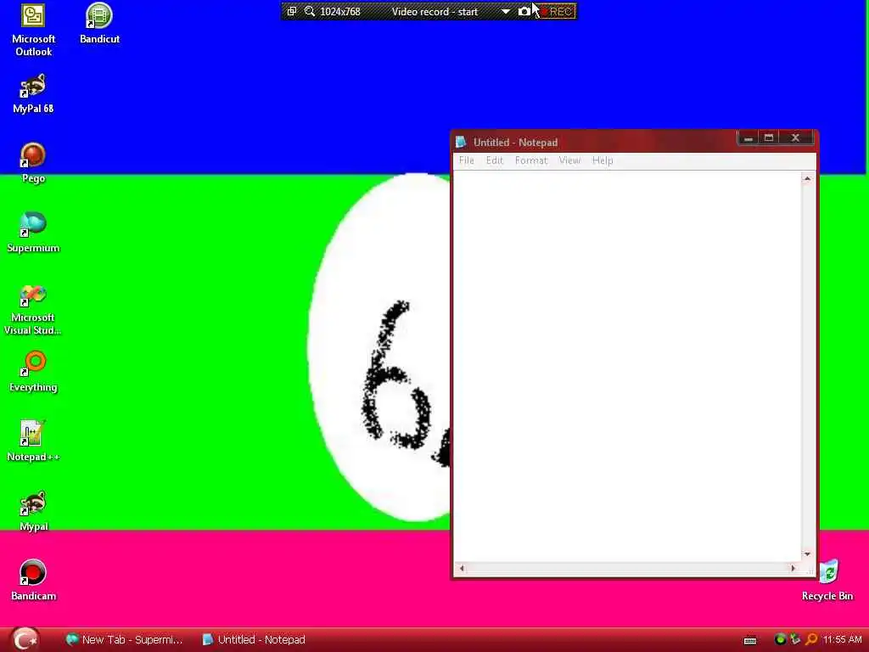The height and width of the screenshot is (652, 869).
Task: Select the Recycle Bin icon
Action: point(827,581)
